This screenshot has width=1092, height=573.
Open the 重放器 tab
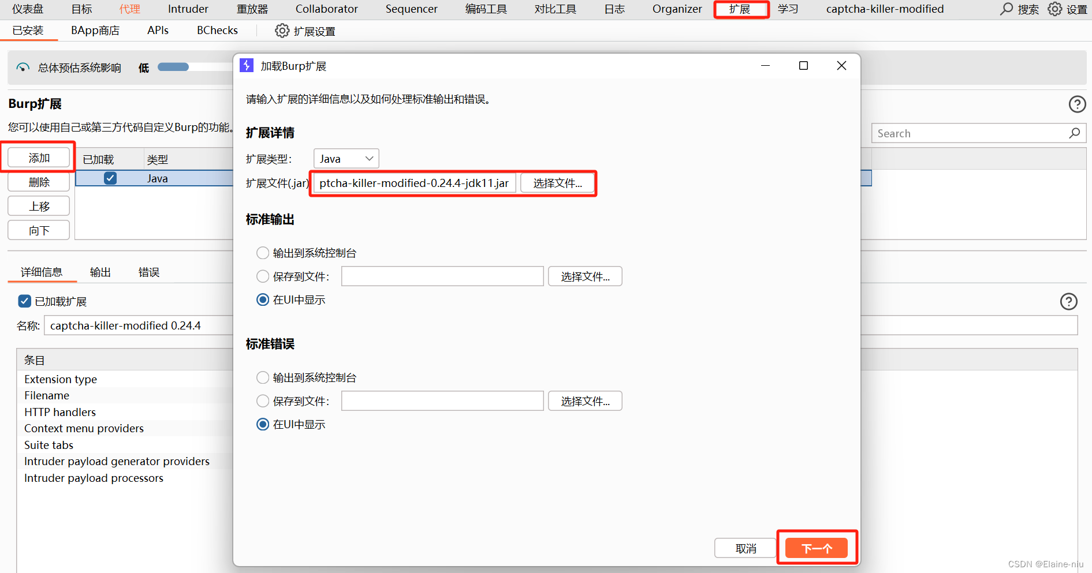tap(252, 9)
